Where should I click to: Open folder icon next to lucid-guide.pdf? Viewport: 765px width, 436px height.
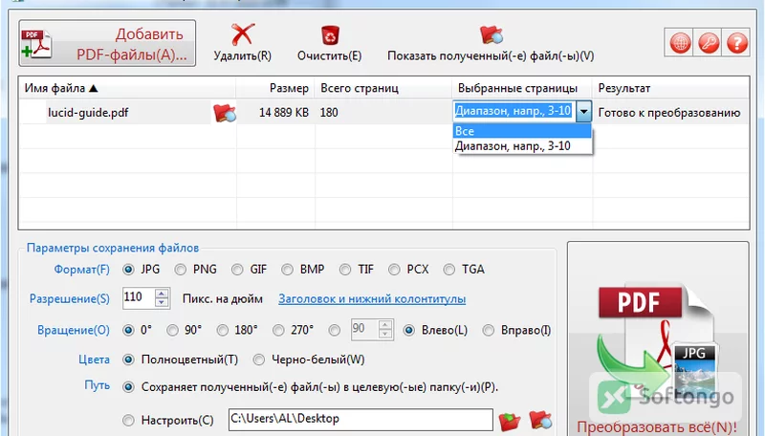[x=225, y=113]
